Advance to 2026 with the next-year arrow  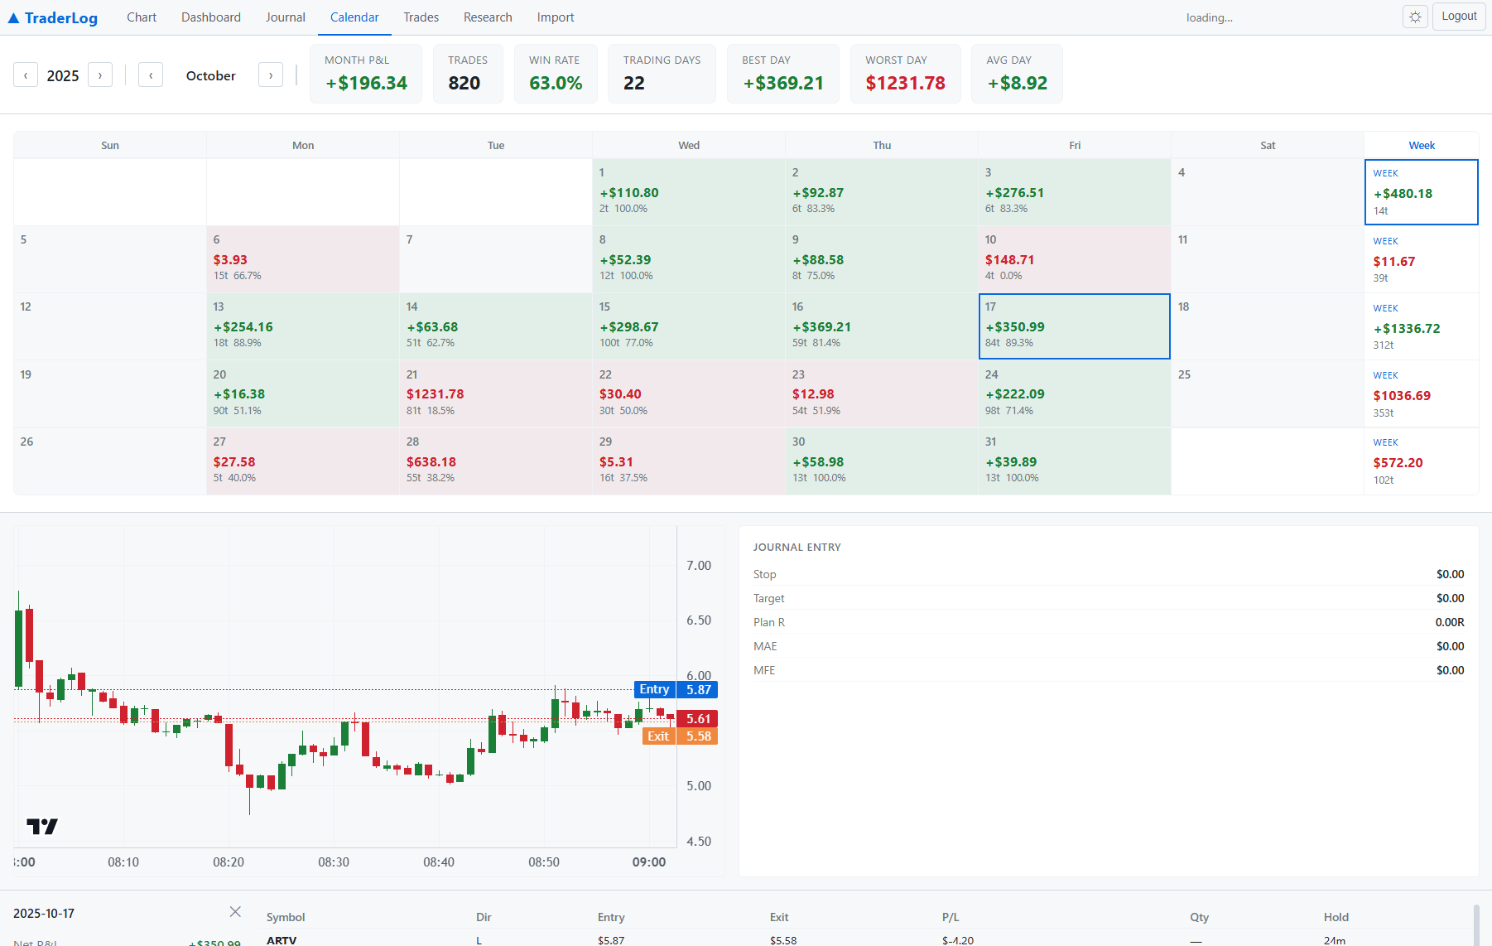point(100,75)
